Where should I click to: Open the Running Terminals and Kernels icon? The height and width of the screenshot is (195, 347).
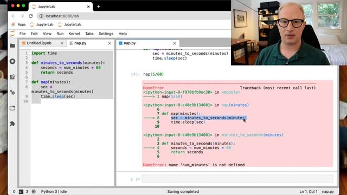tap(12, 61)
